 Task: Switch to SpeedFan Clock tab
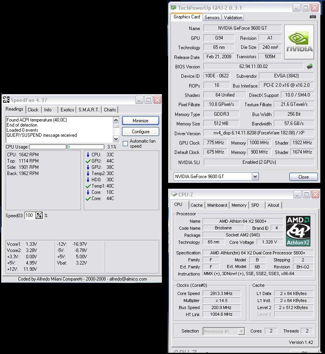point(33,110)
